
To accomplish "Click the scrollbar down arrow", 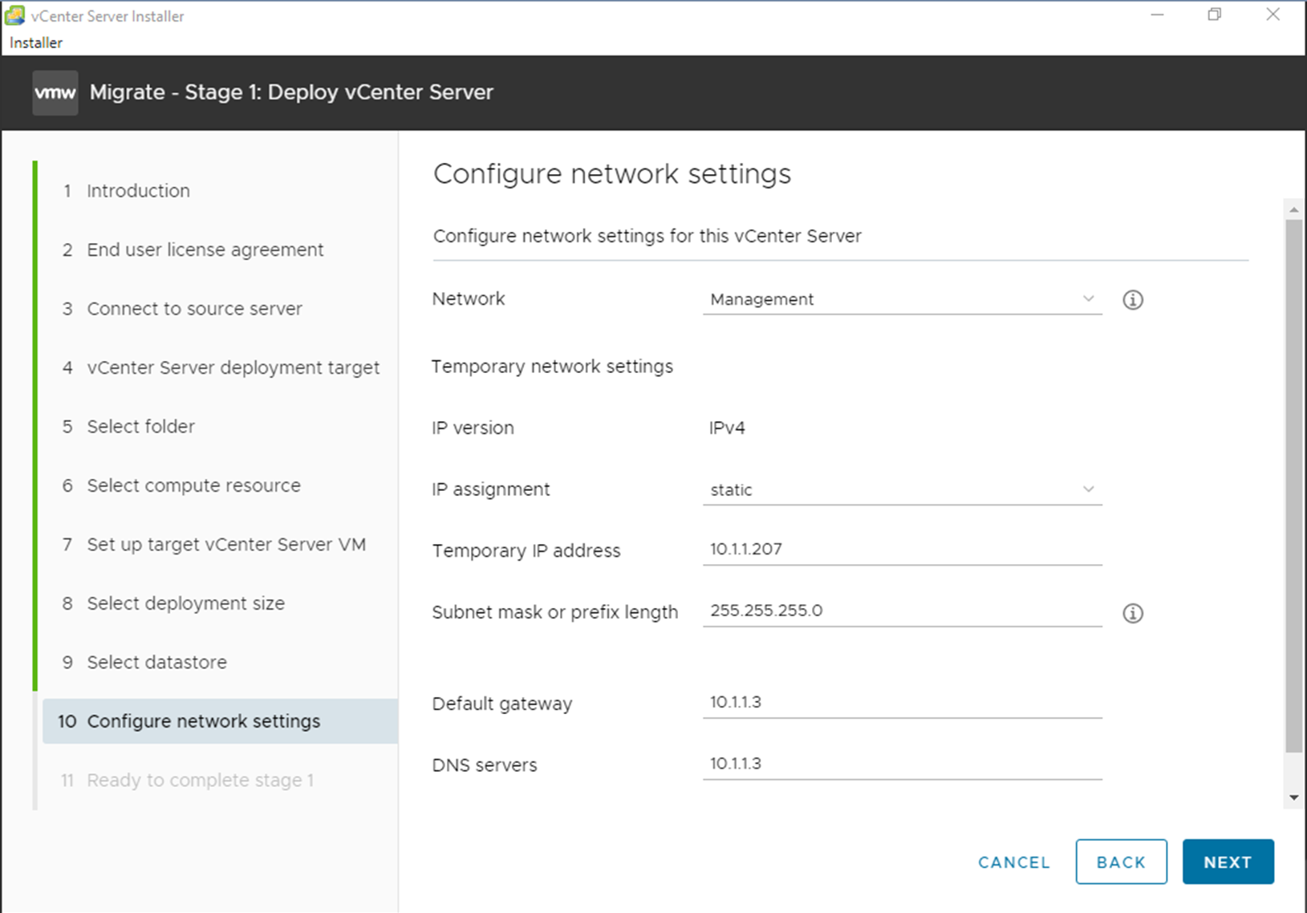I will tap(1293, 798).
